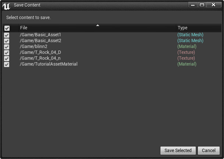Viewport: 224px width, 159px height.
Task: Uncheck the /Game/Basic_Asset1 checkbox
Action: coord(7,35)
